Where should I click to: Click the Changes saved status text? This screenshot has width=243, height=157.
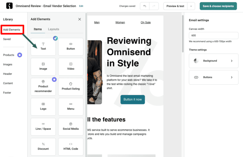pos(127,6)
